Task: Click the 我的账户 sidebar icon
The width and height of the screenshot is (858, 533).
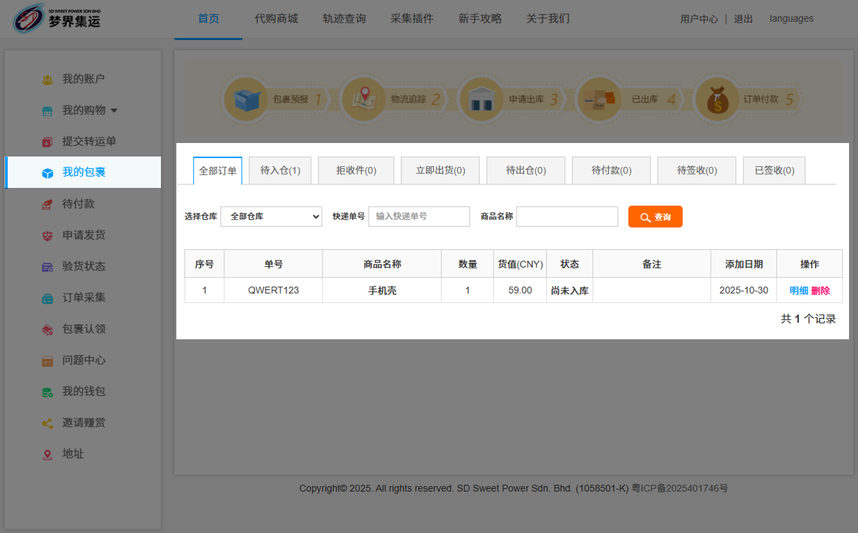Action: pyautogui.click(x=47, y=80)
